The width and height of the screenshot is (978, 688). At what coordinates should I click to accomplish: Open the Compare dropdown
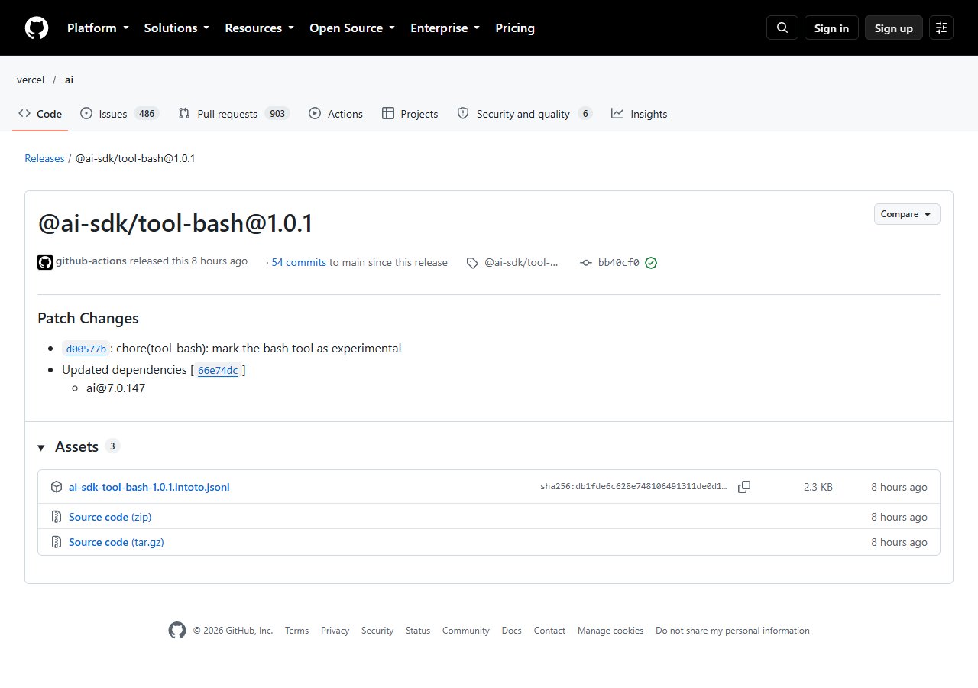[x=907, y=214]
